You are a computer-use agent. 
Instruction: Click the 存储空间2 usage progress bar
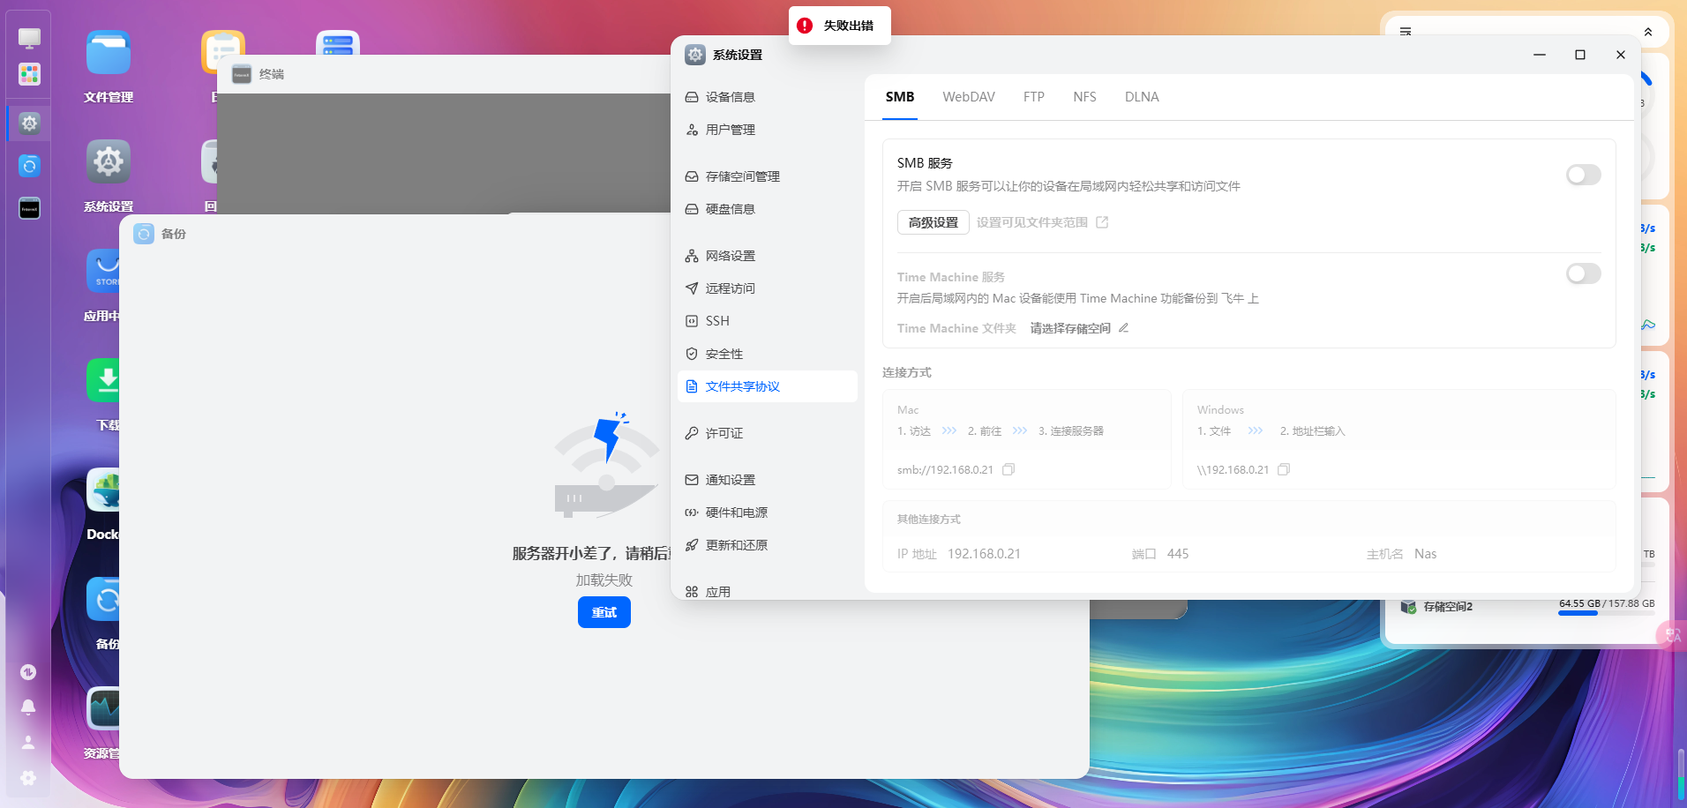(x=1607, y=613)
